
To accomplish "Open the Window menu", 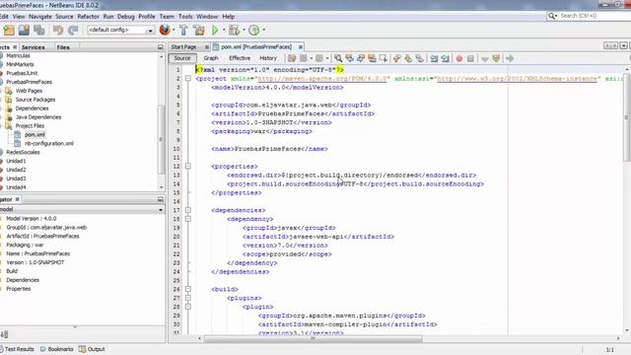I will [x=207, y=17].
